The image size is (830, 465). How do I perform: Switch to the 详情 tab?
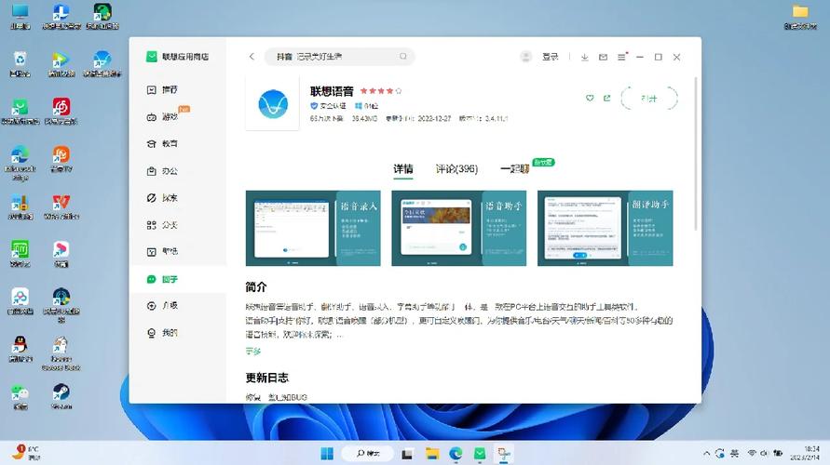coord(402,169)
